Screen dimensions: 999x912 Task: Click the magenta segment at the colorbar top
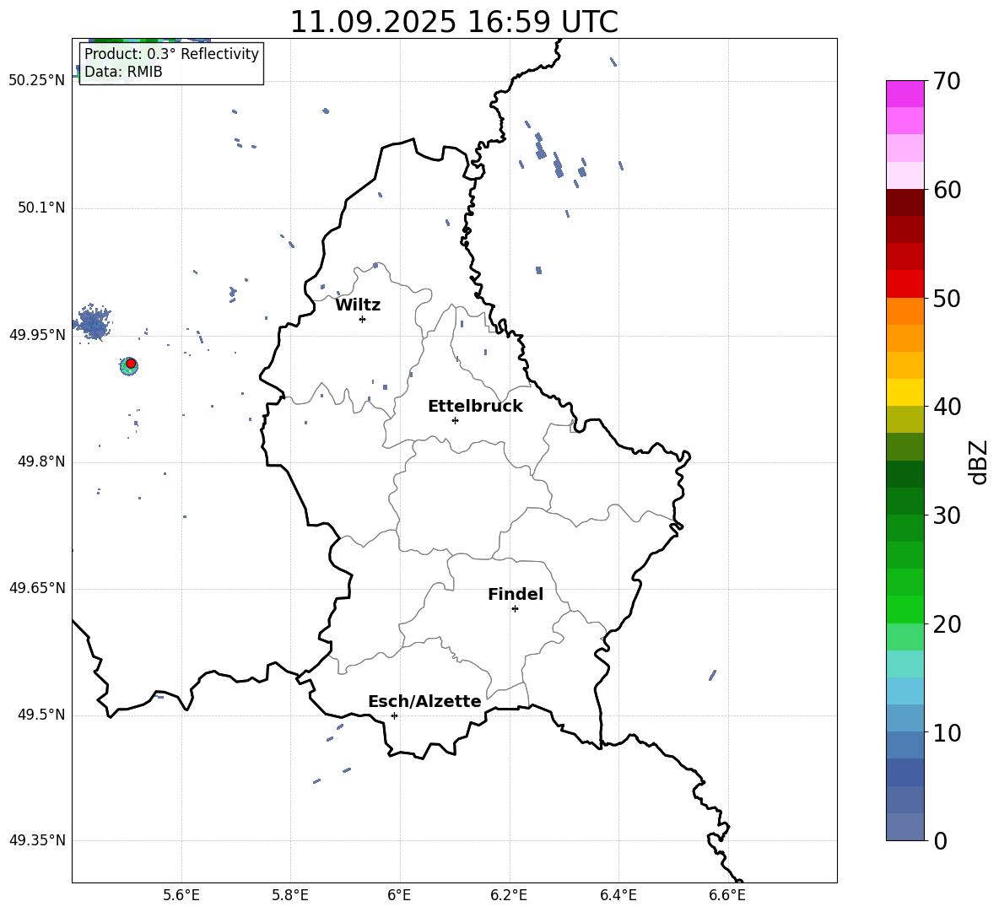(905, 94)
